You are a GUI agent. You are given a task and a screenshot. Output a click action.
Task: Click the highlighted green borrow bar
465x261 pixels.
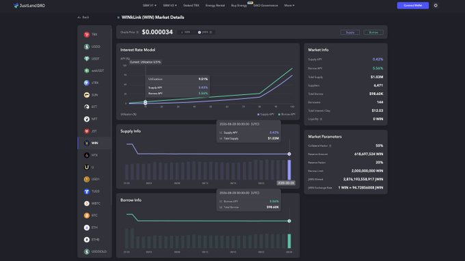tap(289, 241)
